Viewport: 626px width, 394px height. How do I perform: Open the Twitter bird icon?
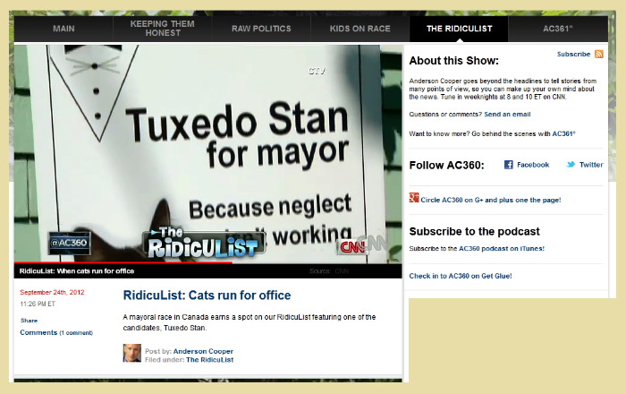pyautogui.click(x=571, y=164)
